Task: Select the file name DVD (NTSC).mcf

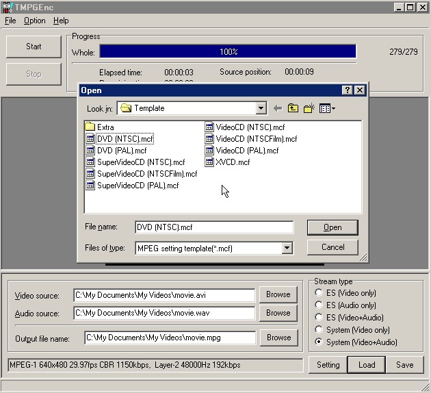Action: [125, 139]
